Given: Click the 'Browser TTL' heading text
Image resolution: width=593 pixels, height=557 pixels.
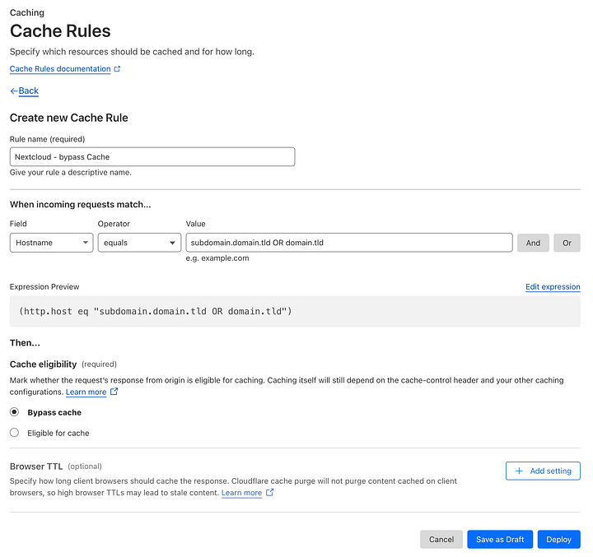Looking at the screenshot, I should pos(36,466).
